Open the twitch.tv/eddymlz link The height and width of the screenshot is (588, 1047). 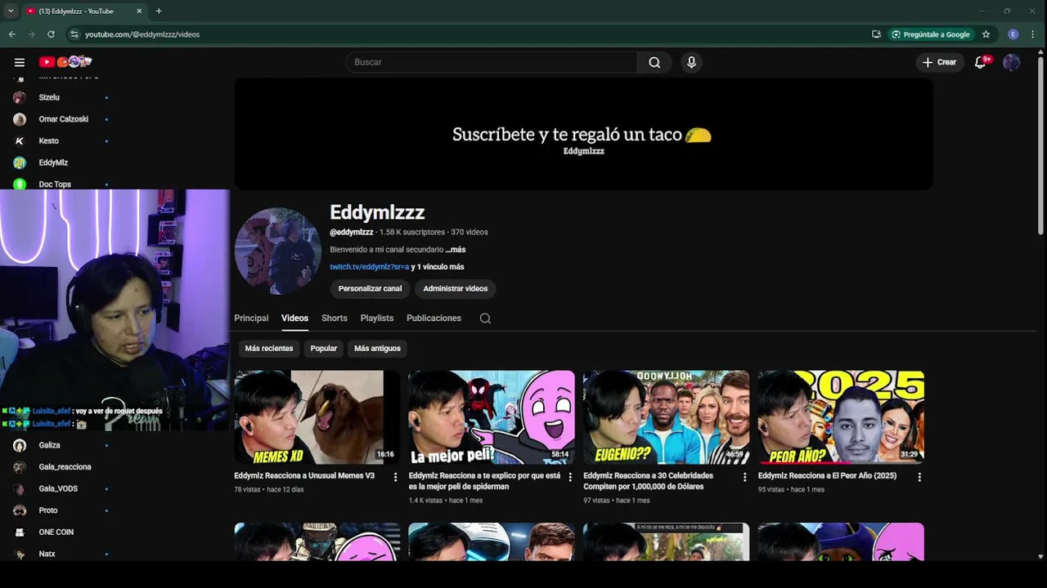coord(369,267)
